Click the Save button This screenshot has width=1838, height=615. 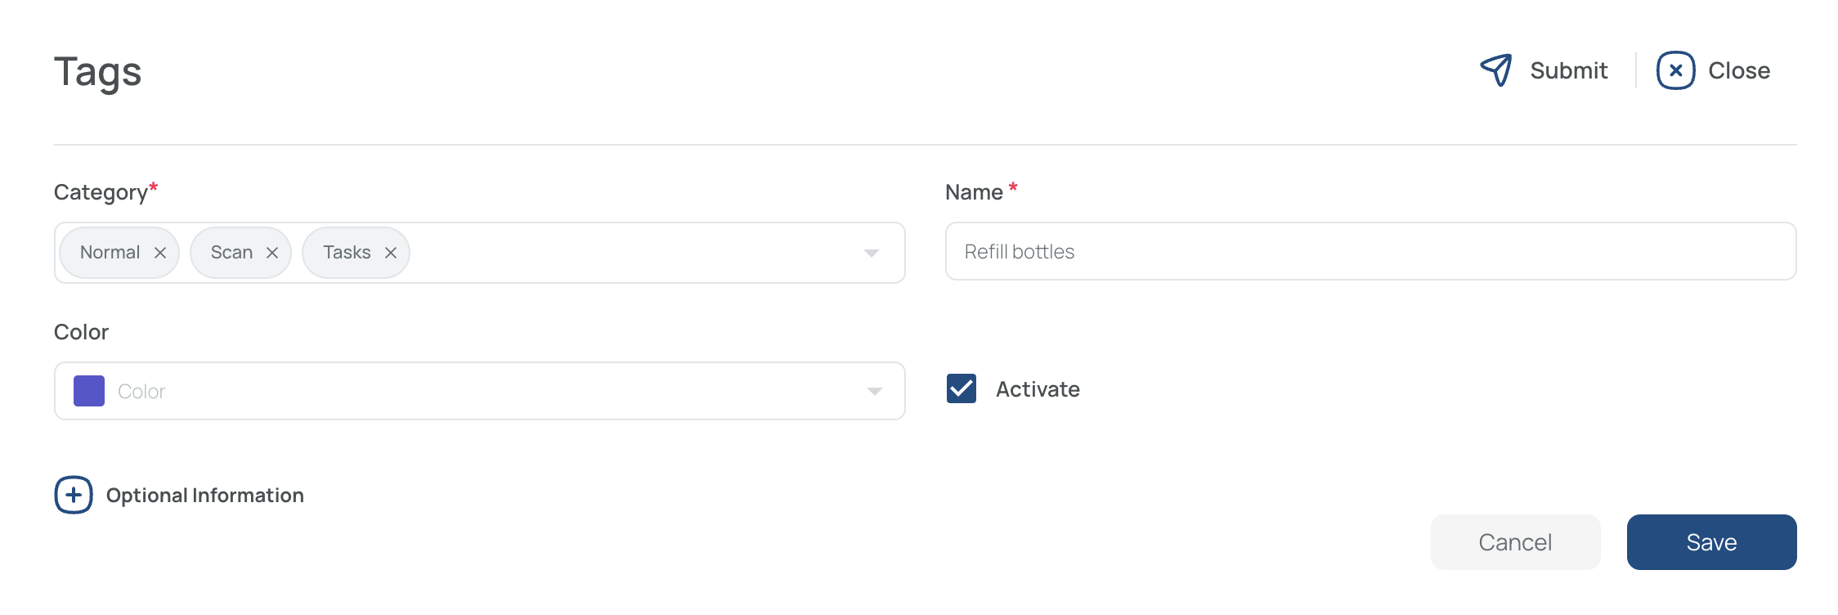click(1711, 542)
